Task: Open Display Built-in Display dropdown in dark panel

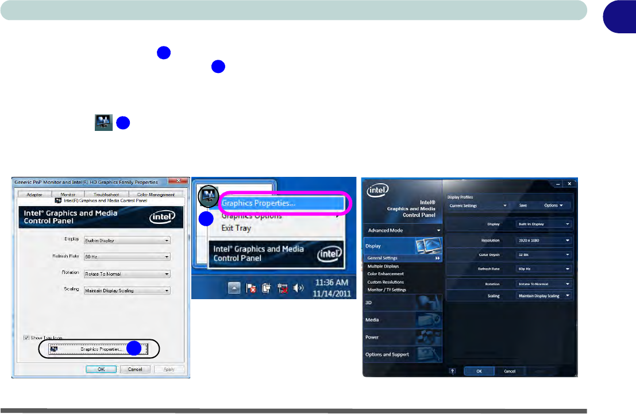Action: pyautogui.click(x=544, y=224)
